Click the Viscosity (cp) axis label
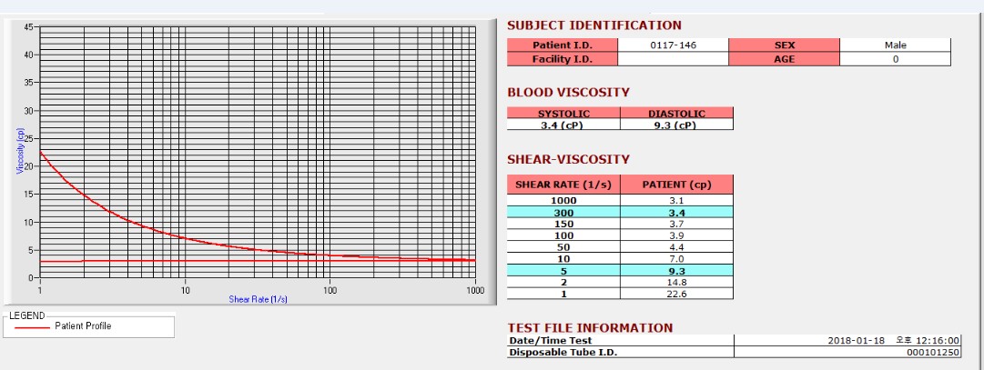984x370 pixels. click(x=20, y=150)
